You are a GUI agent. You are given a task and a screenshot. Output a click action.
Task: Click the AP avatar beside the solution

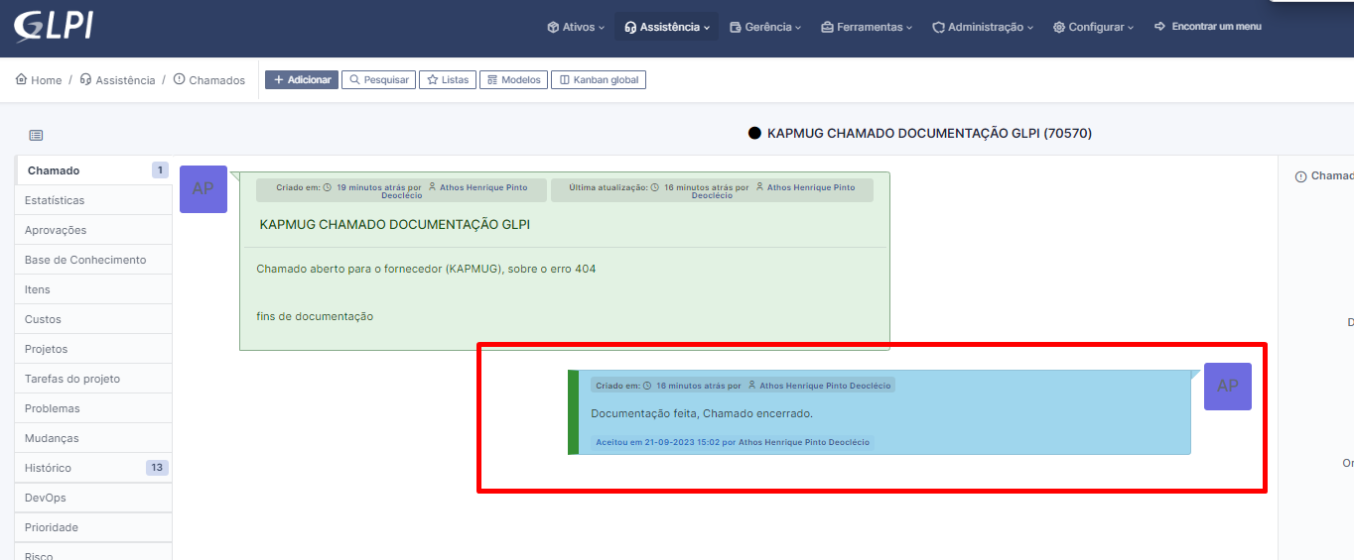point(1228,387)
